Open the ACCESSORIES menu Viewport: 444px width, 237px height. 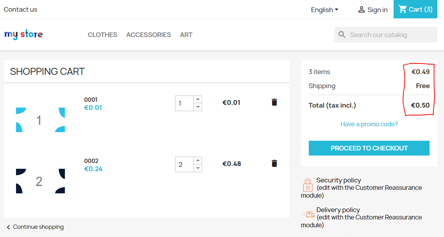point(149,35)
